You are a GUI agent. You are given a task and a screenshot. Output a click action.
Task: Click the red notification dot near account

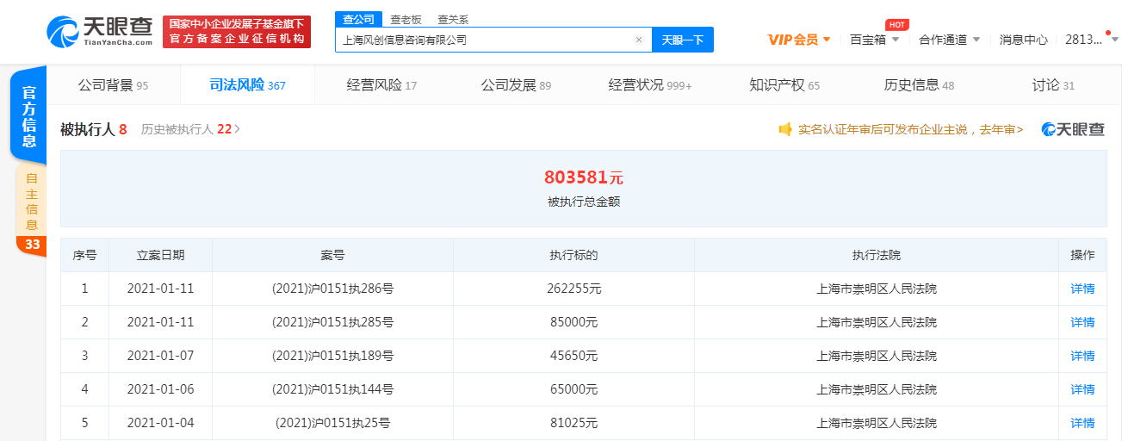pos(1108,32)
